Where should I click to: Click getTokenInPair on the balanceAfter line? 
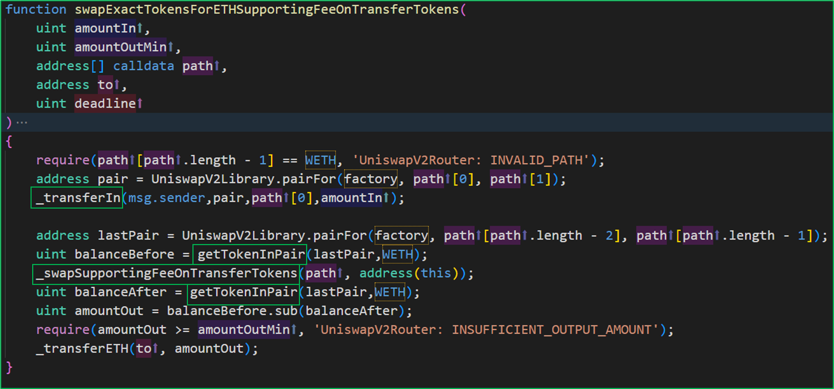[244, 292]
